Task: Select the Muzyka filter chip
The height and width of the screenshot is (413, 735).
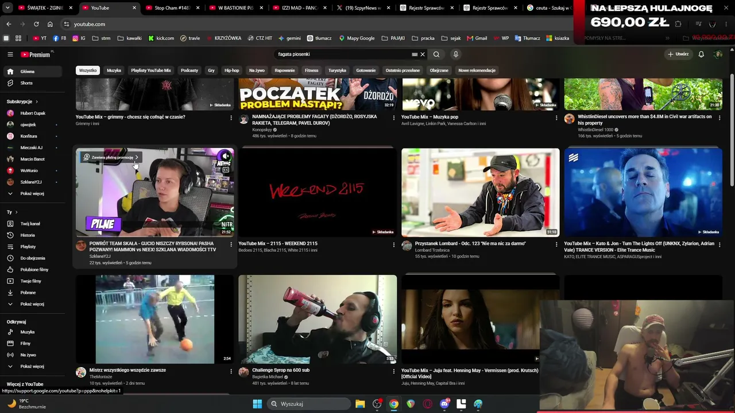Action: pos(114,71)
